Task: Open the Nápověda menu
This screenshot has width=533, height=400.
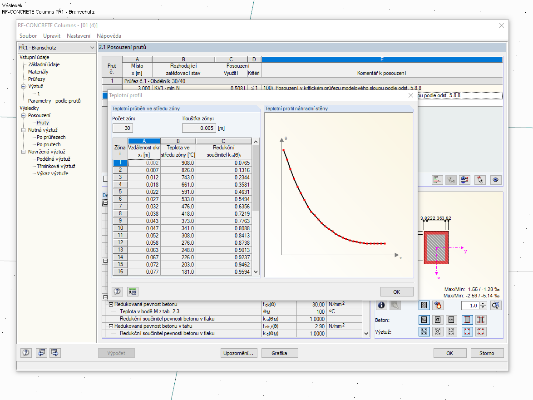Action: point(109,36)
